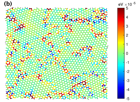The image size is (140, 102).
Task: Click the colorbar tick label "5"
Action: coord(127,8)
